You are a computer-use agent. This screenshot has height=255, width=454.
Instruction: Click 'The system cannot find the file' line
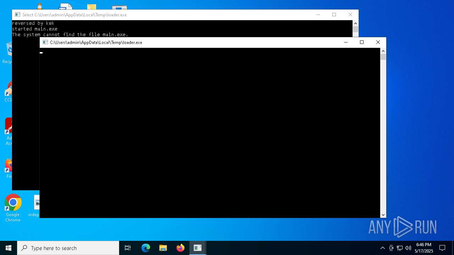pyautogui.click(x=70, y=35)
